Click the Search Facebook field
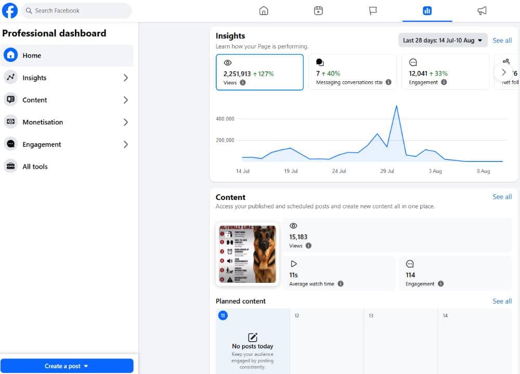 76,10
